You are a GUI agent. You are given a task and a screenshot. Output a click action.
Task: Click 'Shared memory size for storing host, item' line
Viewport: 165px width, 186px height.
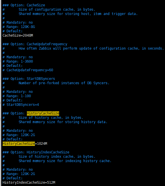click(78, 14)
